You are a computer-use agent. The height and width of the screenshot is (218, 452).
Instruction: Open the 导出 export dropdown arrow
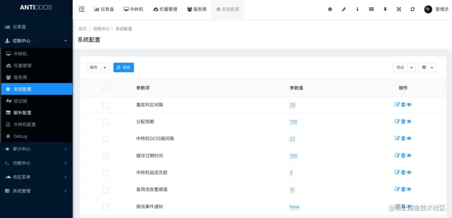411,67
